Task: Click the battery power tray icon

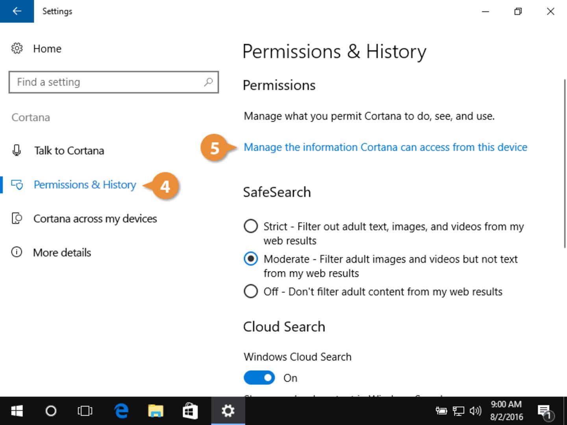Action: pyautogui.click(x=441, y=411)
